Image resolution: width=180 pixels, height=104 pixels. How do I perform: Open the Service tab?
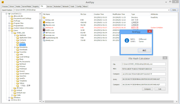click(49, 6)
